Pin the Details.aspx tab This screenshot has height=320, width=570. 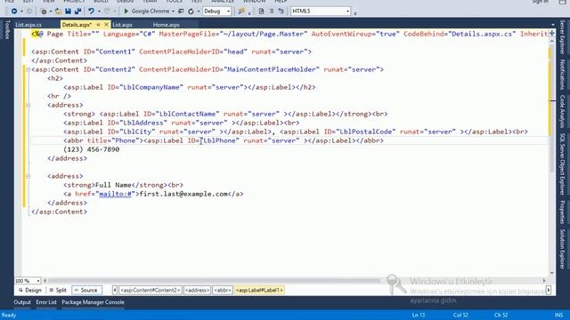(98, 25)
